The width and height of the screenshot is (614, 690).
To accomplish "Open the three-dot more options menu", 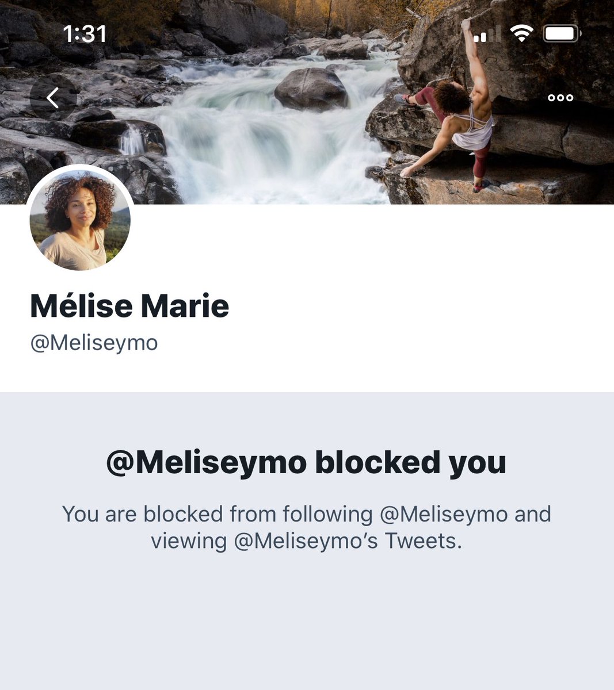I will click(560, 98).
